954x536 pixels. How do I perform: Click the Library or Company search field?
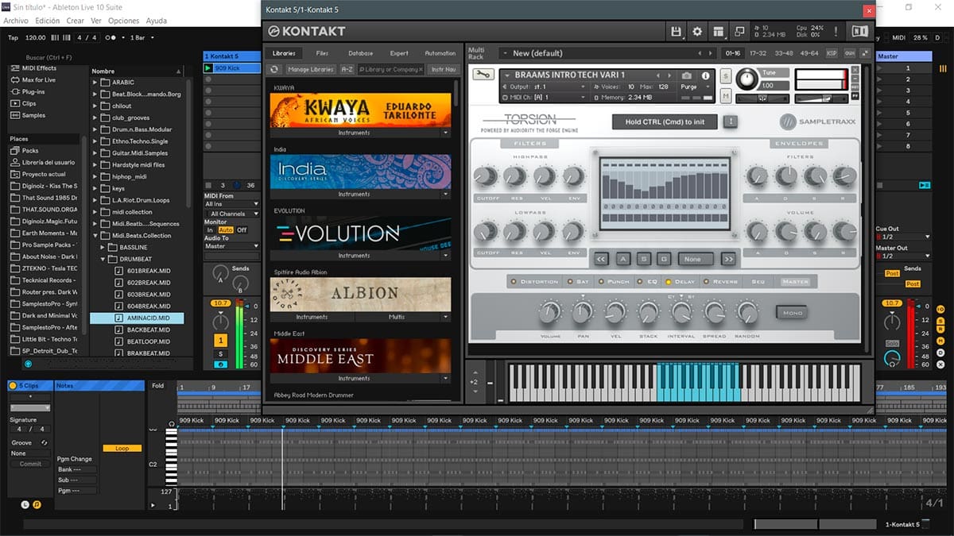(391, 69)
